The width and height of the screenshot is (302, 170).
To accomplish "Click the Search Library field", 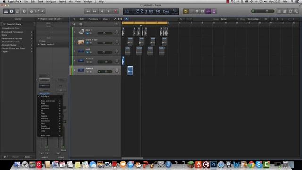I will [x=18, y=24].
